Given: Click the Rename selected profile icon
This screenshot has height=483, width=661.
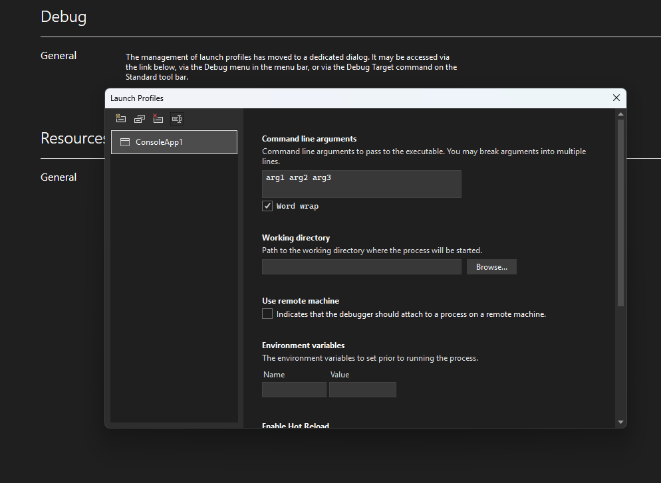Looking at the screenshot, I should [x=176, y=119].
